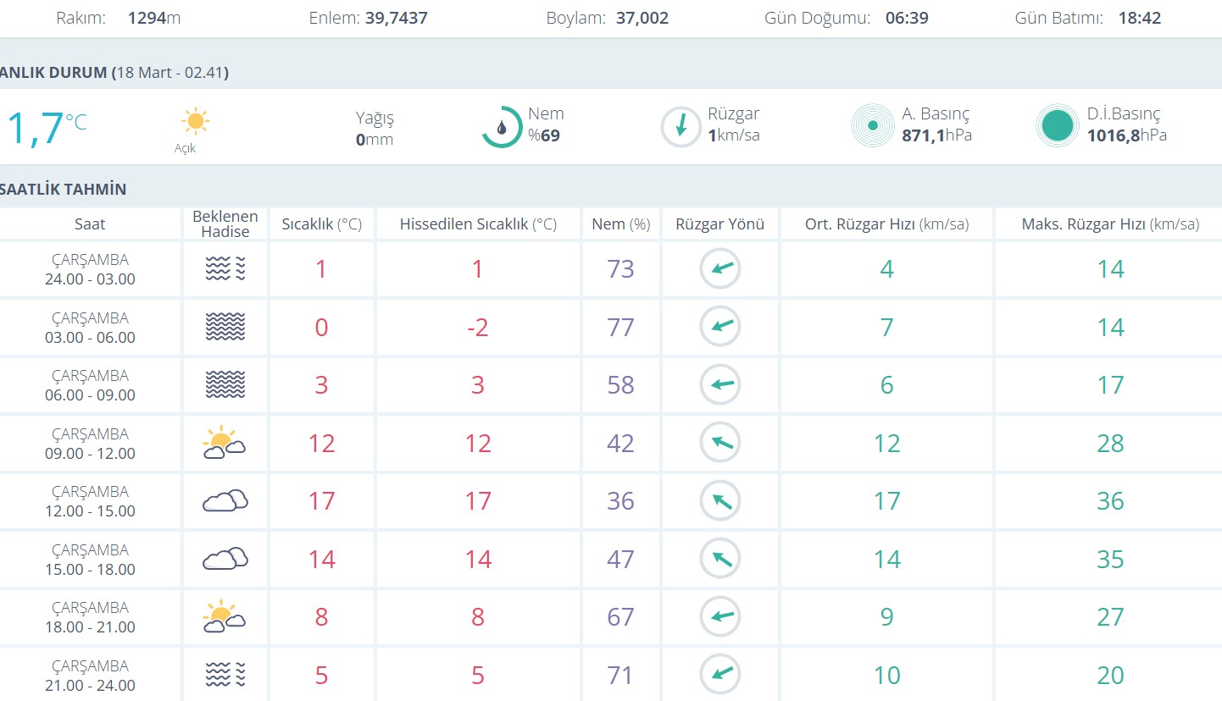Image resolution: width=1222 pixels, height=701 pixels.
Task: Click the sunny Açık weather icon
Action: [x=195, y=122]
